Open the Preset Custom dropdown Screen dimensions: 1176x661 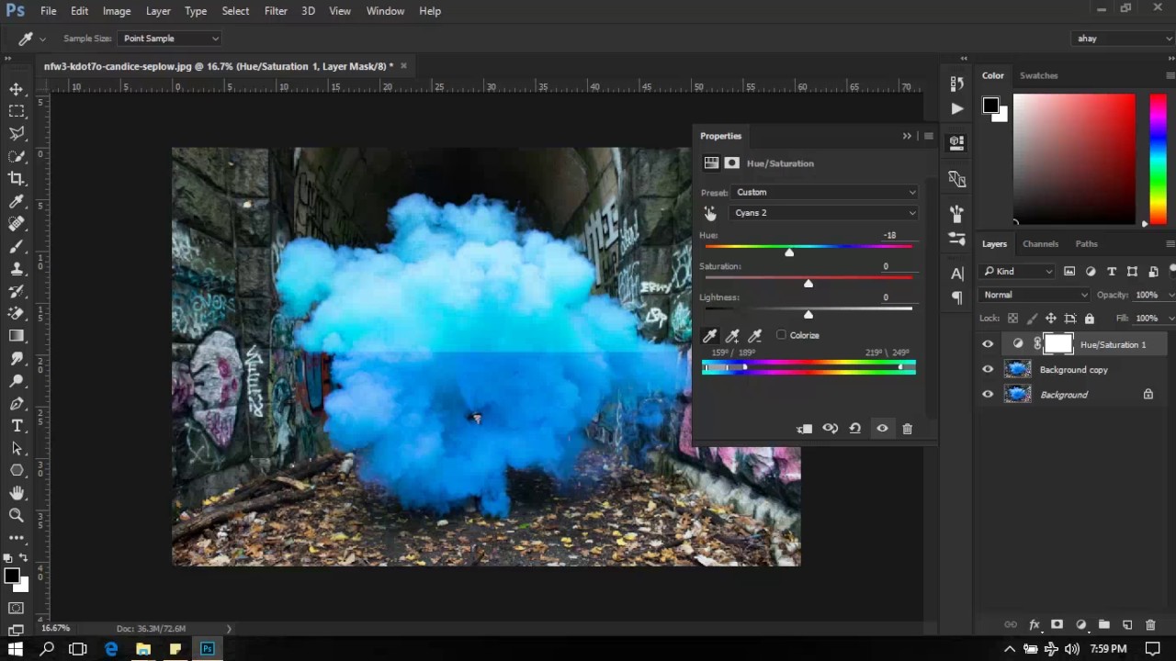(x=825, y=193)
